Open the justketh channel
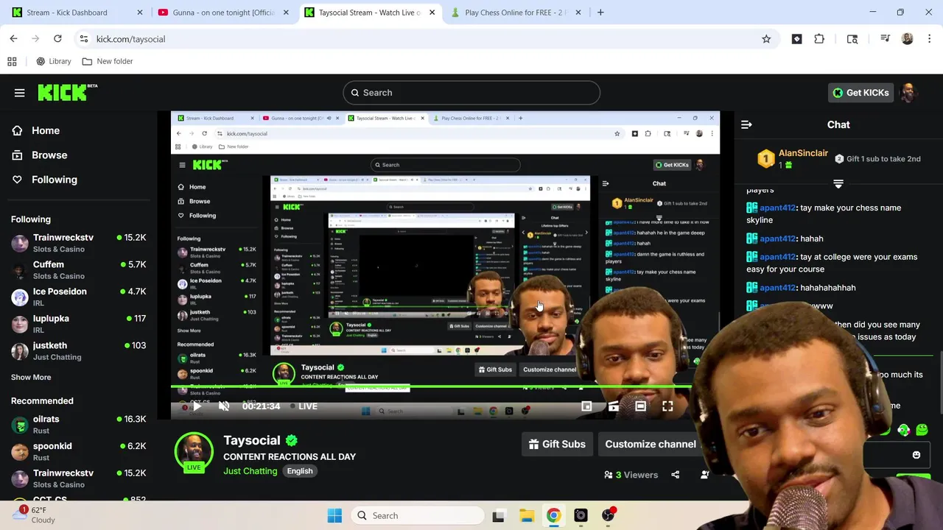Image resolution: width=943 pixels, height=530 pixels. (x=79, y=350)
